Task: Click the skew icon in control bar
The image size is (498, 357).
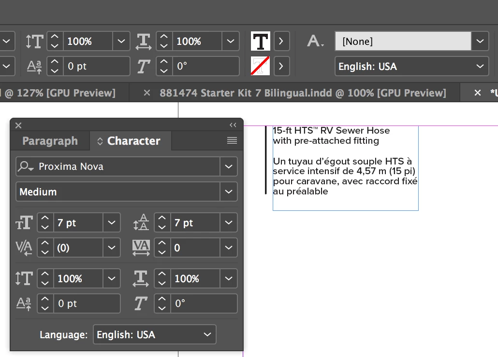Action: (143, 67)
